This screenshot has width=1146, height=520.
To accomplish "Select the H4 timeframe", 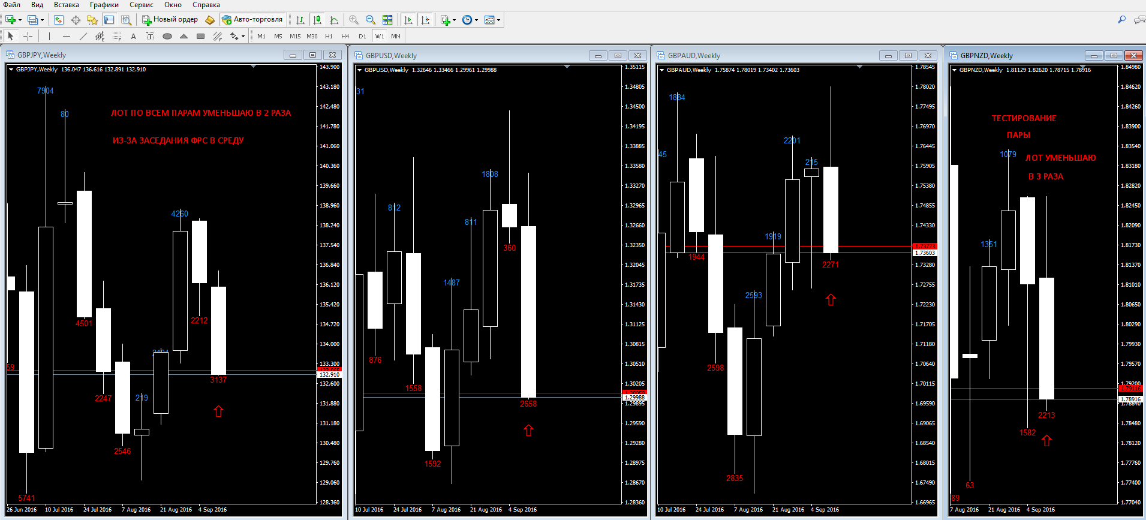I will point(345,36).
